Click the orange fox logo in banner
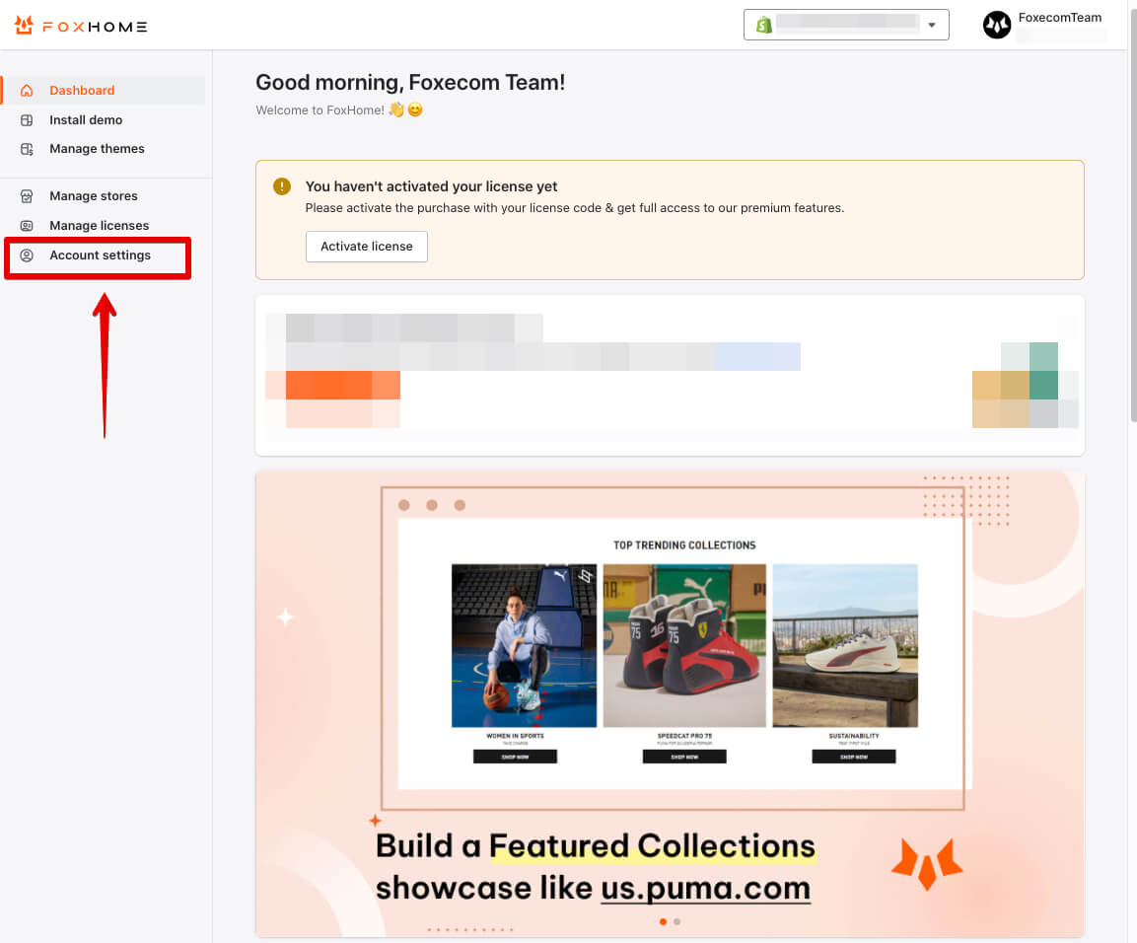Image resolution: width=1137 pixels, height=943 pixels. [927, 864]
